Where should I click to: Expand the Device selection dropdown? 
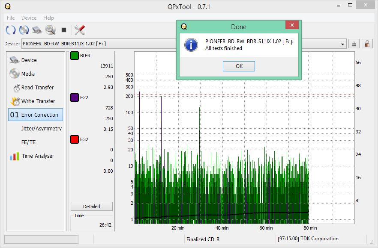pos(342,44)
